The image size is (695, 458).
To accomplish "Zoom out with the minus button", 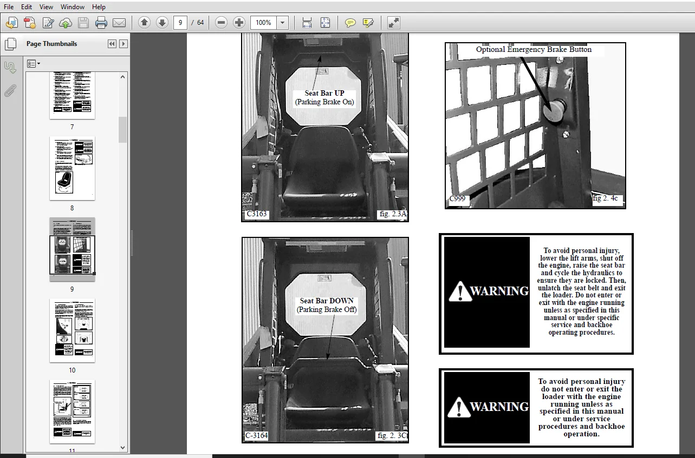I will [x=221, y=23].
